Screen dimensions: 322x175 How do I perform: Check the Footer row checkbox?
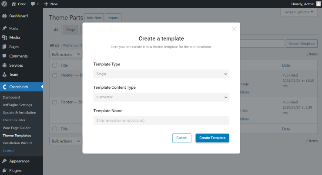tap(55, 102)
